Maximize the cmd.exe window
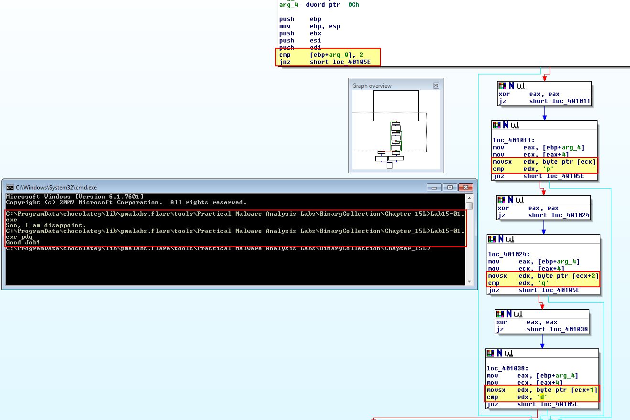This screenshot has width=630, height=420. 450,187
